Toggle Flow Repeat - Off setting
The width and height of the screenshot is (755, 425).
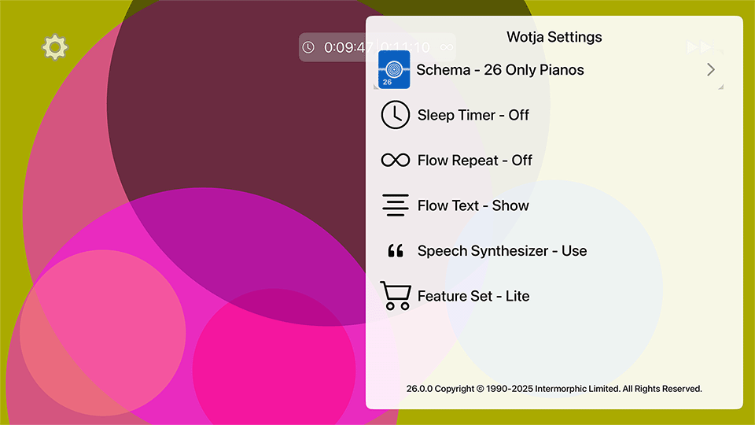point(475,161)
